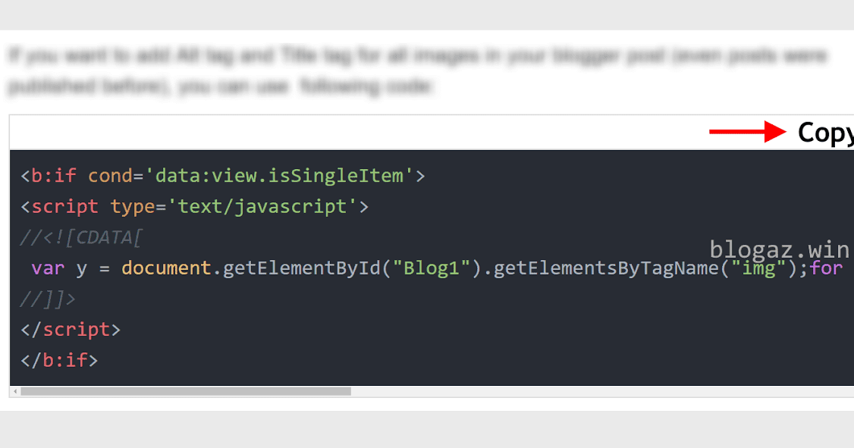Image resolution: width=854 pixels, height=448 pixels.
Task: Click the empty scrollbar track right of thumb
Action: pos(531,391)
